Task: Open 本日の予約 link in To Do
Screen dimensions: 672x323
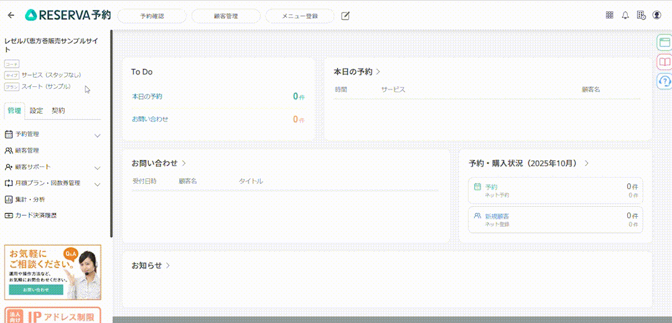Action: pyautogui.click(x=147, y=97)
